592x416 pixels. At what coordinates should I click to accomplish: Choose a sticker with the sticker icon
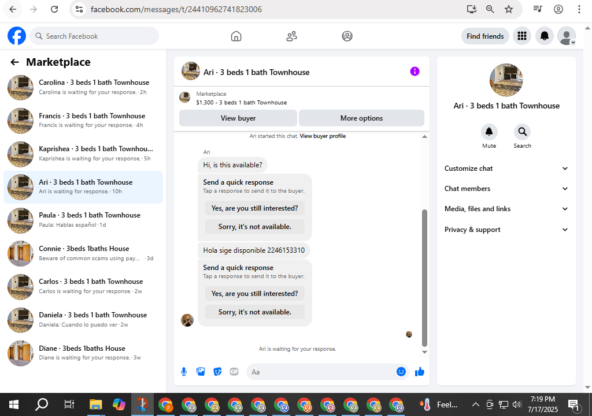[217, 372]
